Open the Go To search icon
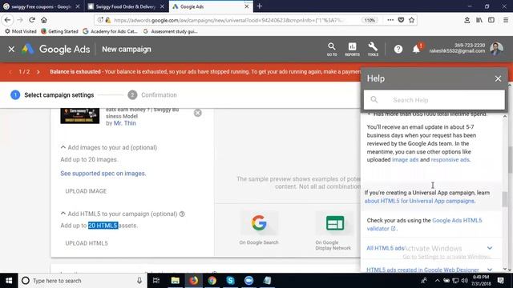The image size is (513, 288). 332,50
